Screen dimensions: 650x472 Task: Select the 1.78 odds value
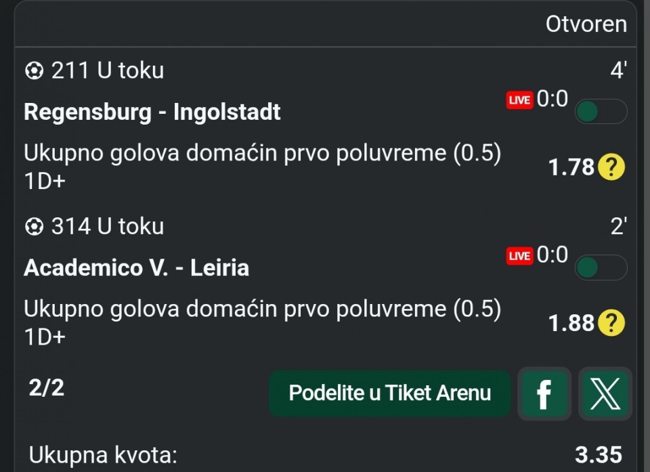pyautogui.click(x=571, y=167)
